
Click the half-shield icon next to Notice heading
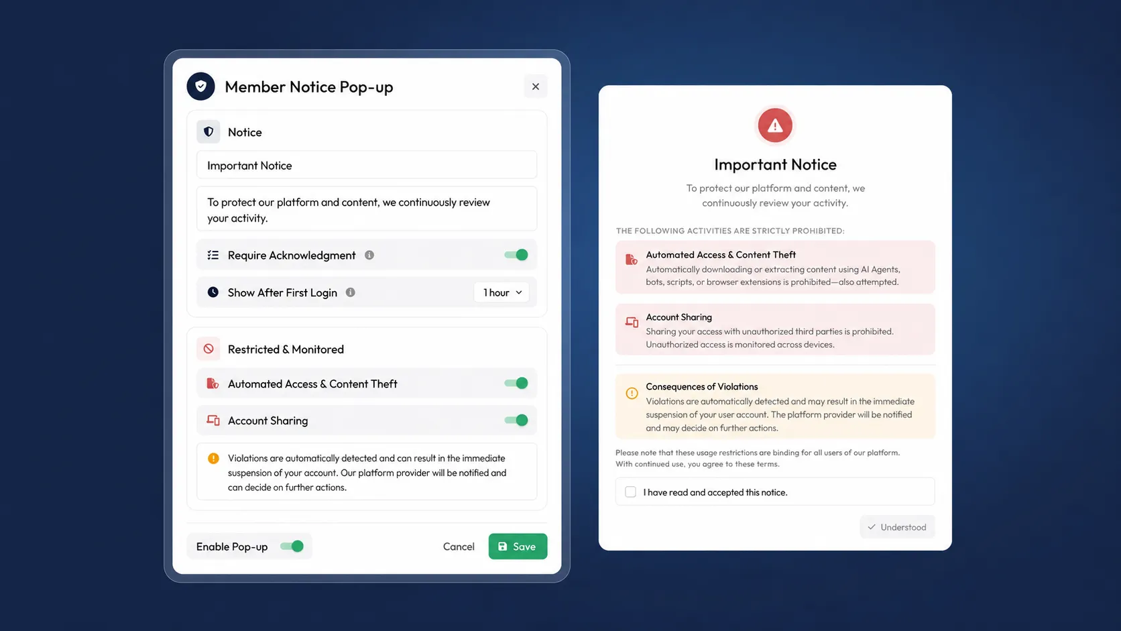[x=209, y=132]
